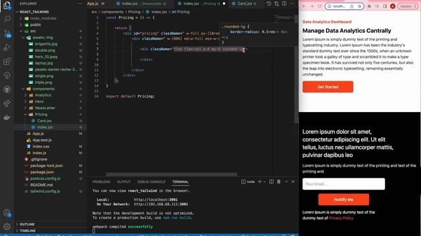
Task: Open Run and Debug view
Action: [x=7, y=47]
